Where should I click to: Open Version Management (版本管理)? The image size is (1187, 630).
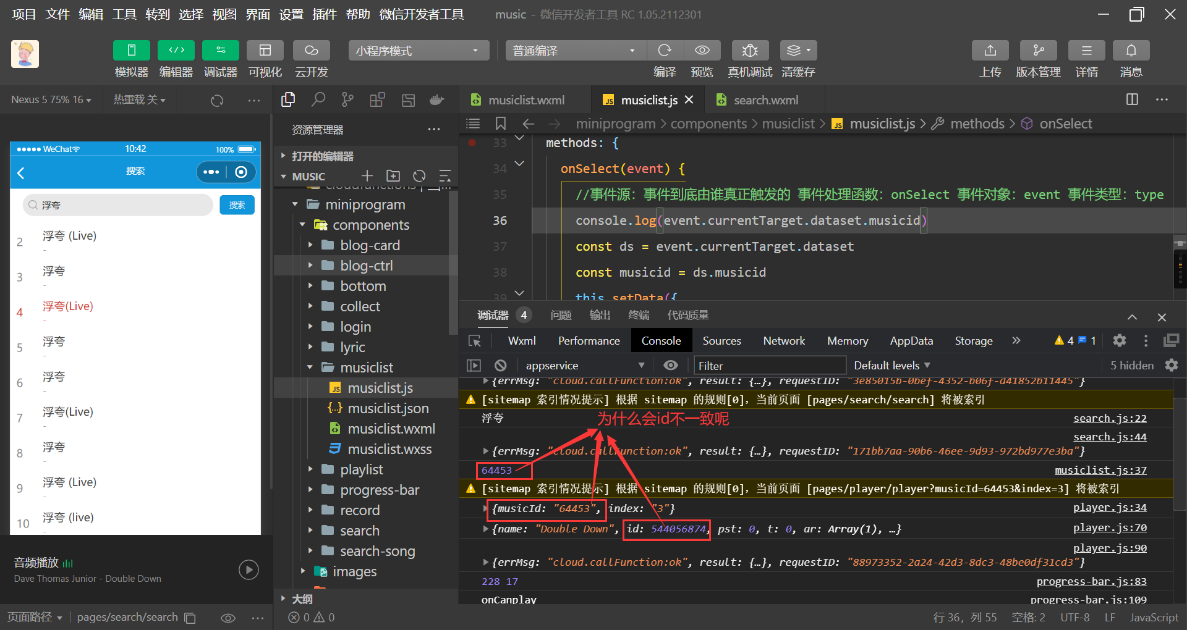tap(1038, 51)
